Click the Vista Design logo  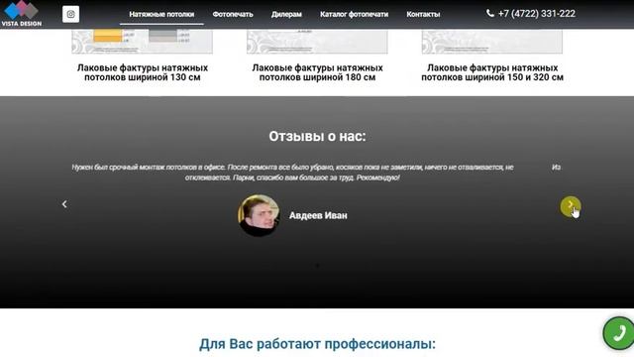pyautogui.click(x=21, y=14)
